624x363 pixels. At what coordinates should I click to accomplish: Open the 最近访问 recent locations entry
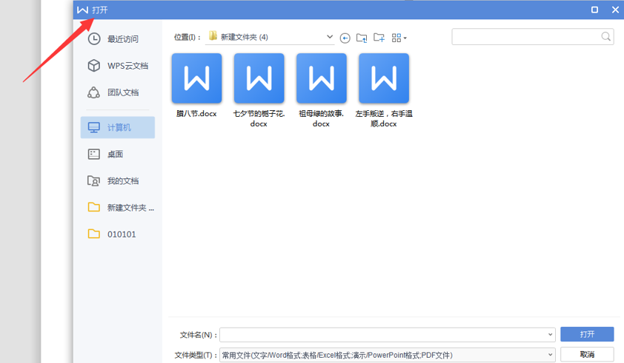[x=117, y=39]
